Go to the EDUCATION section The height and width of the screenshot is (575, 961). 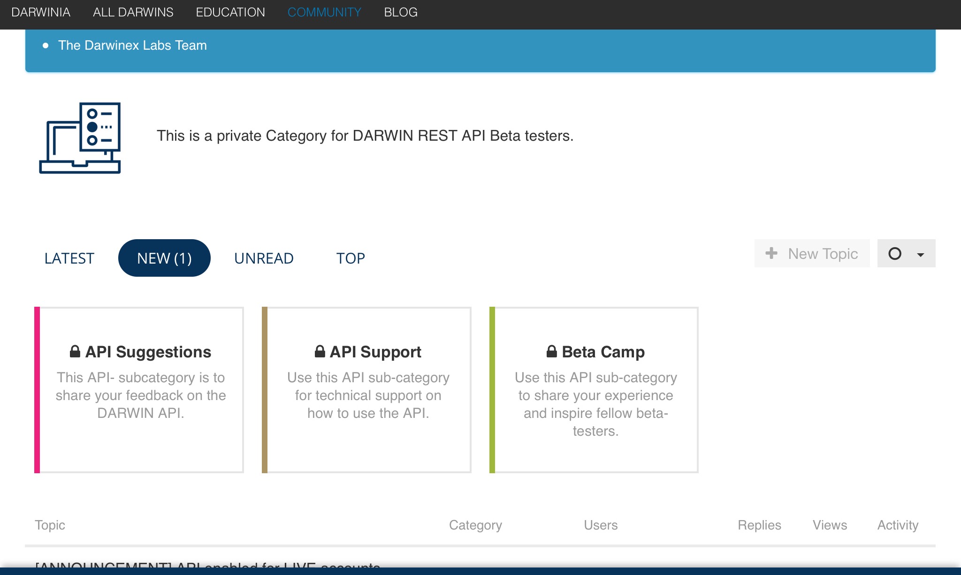point(230,12)
